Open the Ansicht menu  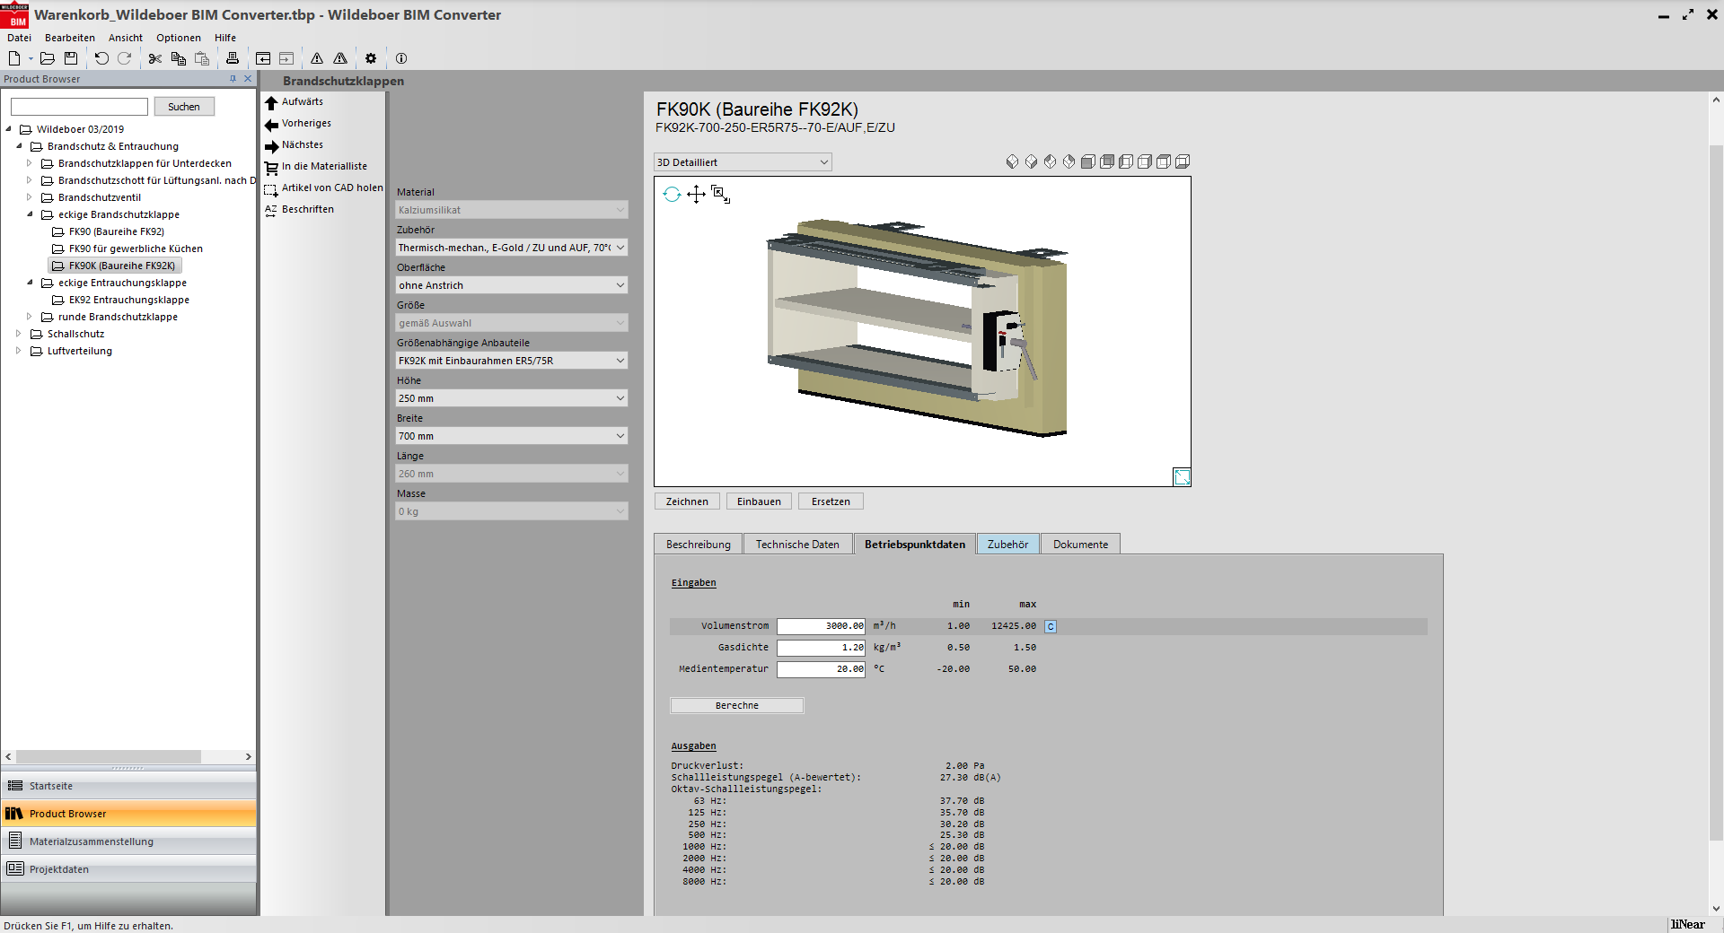click(x=126, y=38)
